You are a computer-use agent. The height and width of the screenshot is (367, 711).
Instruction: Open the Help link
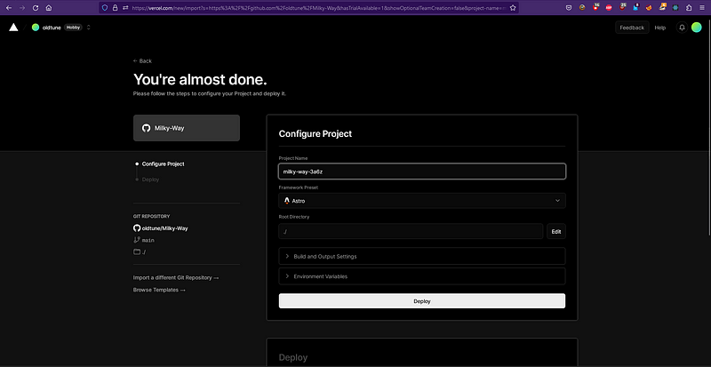(x=659, y=28)
